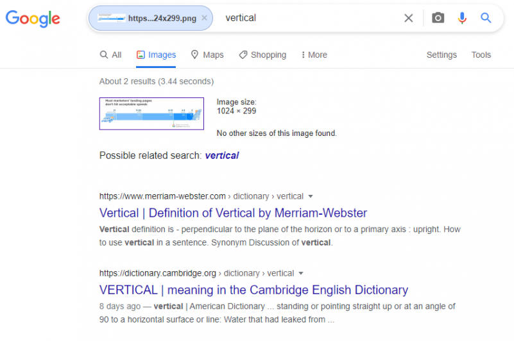The height and width of the screenshot is (341, 514).
Task: Select the Images tab
Action: (x=156, y=54)
